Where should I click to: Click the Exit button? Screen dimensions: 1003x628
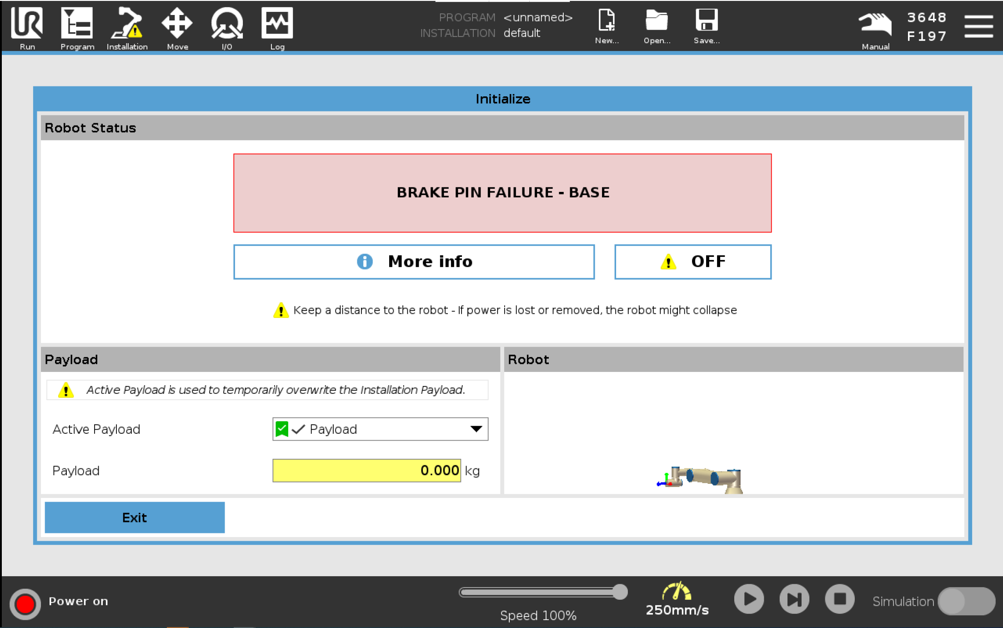pyautogui.click(x=135, y=517)
